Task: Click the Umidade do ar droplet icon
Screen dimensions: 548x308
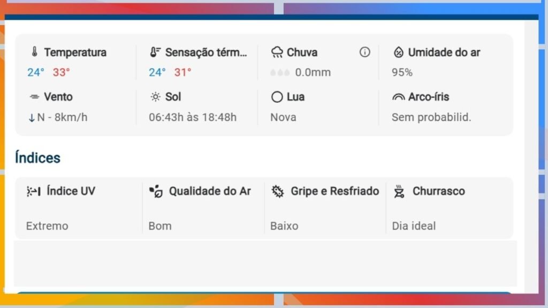Action: coord(398,52)
